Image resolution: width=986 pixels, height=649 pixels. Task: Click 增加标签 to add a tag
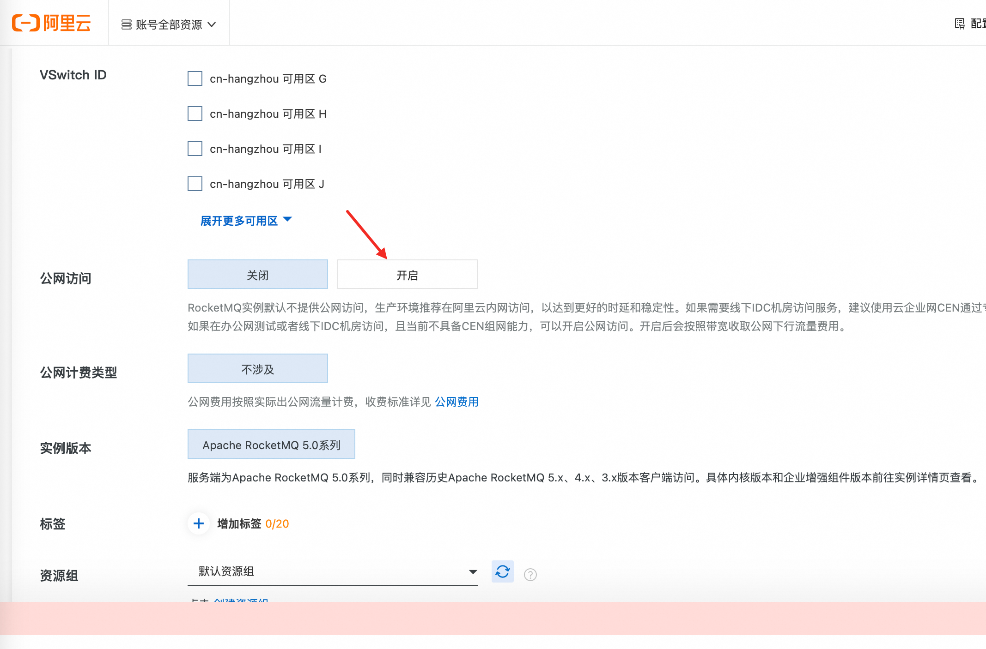239,523
